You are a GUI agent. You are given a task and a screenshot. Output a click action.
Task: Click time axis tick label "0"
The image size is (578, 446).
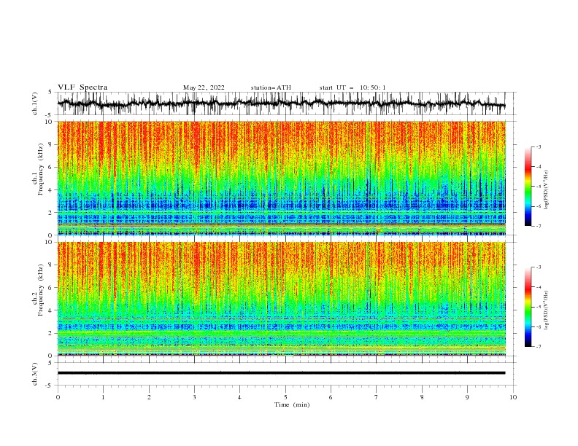click(58, 397)
